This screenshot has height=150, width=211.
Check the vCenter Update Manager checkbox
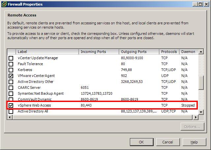pyautogui.click(x=11, y=58)
